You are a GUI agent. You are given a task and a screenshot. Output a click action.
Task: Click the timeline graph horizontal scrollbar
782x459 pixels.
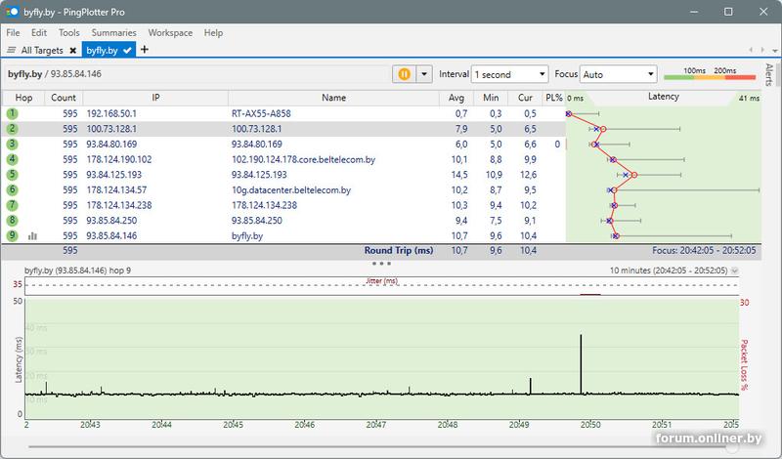[381, 445]
